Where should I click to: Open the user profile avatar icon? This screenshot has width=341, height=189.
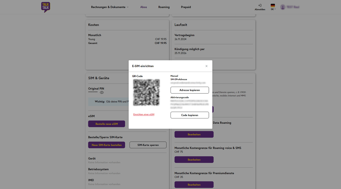click(283, 7)
